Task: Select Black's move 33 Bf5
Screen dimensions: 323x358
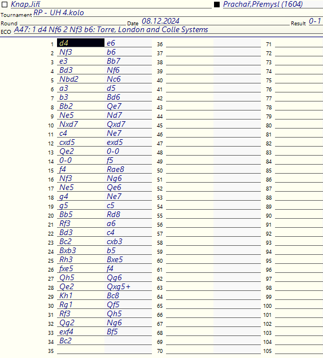Action: coord(128,332)
